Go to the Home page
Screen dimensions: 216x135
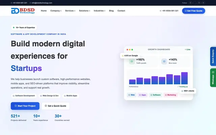tap(44, 11)
